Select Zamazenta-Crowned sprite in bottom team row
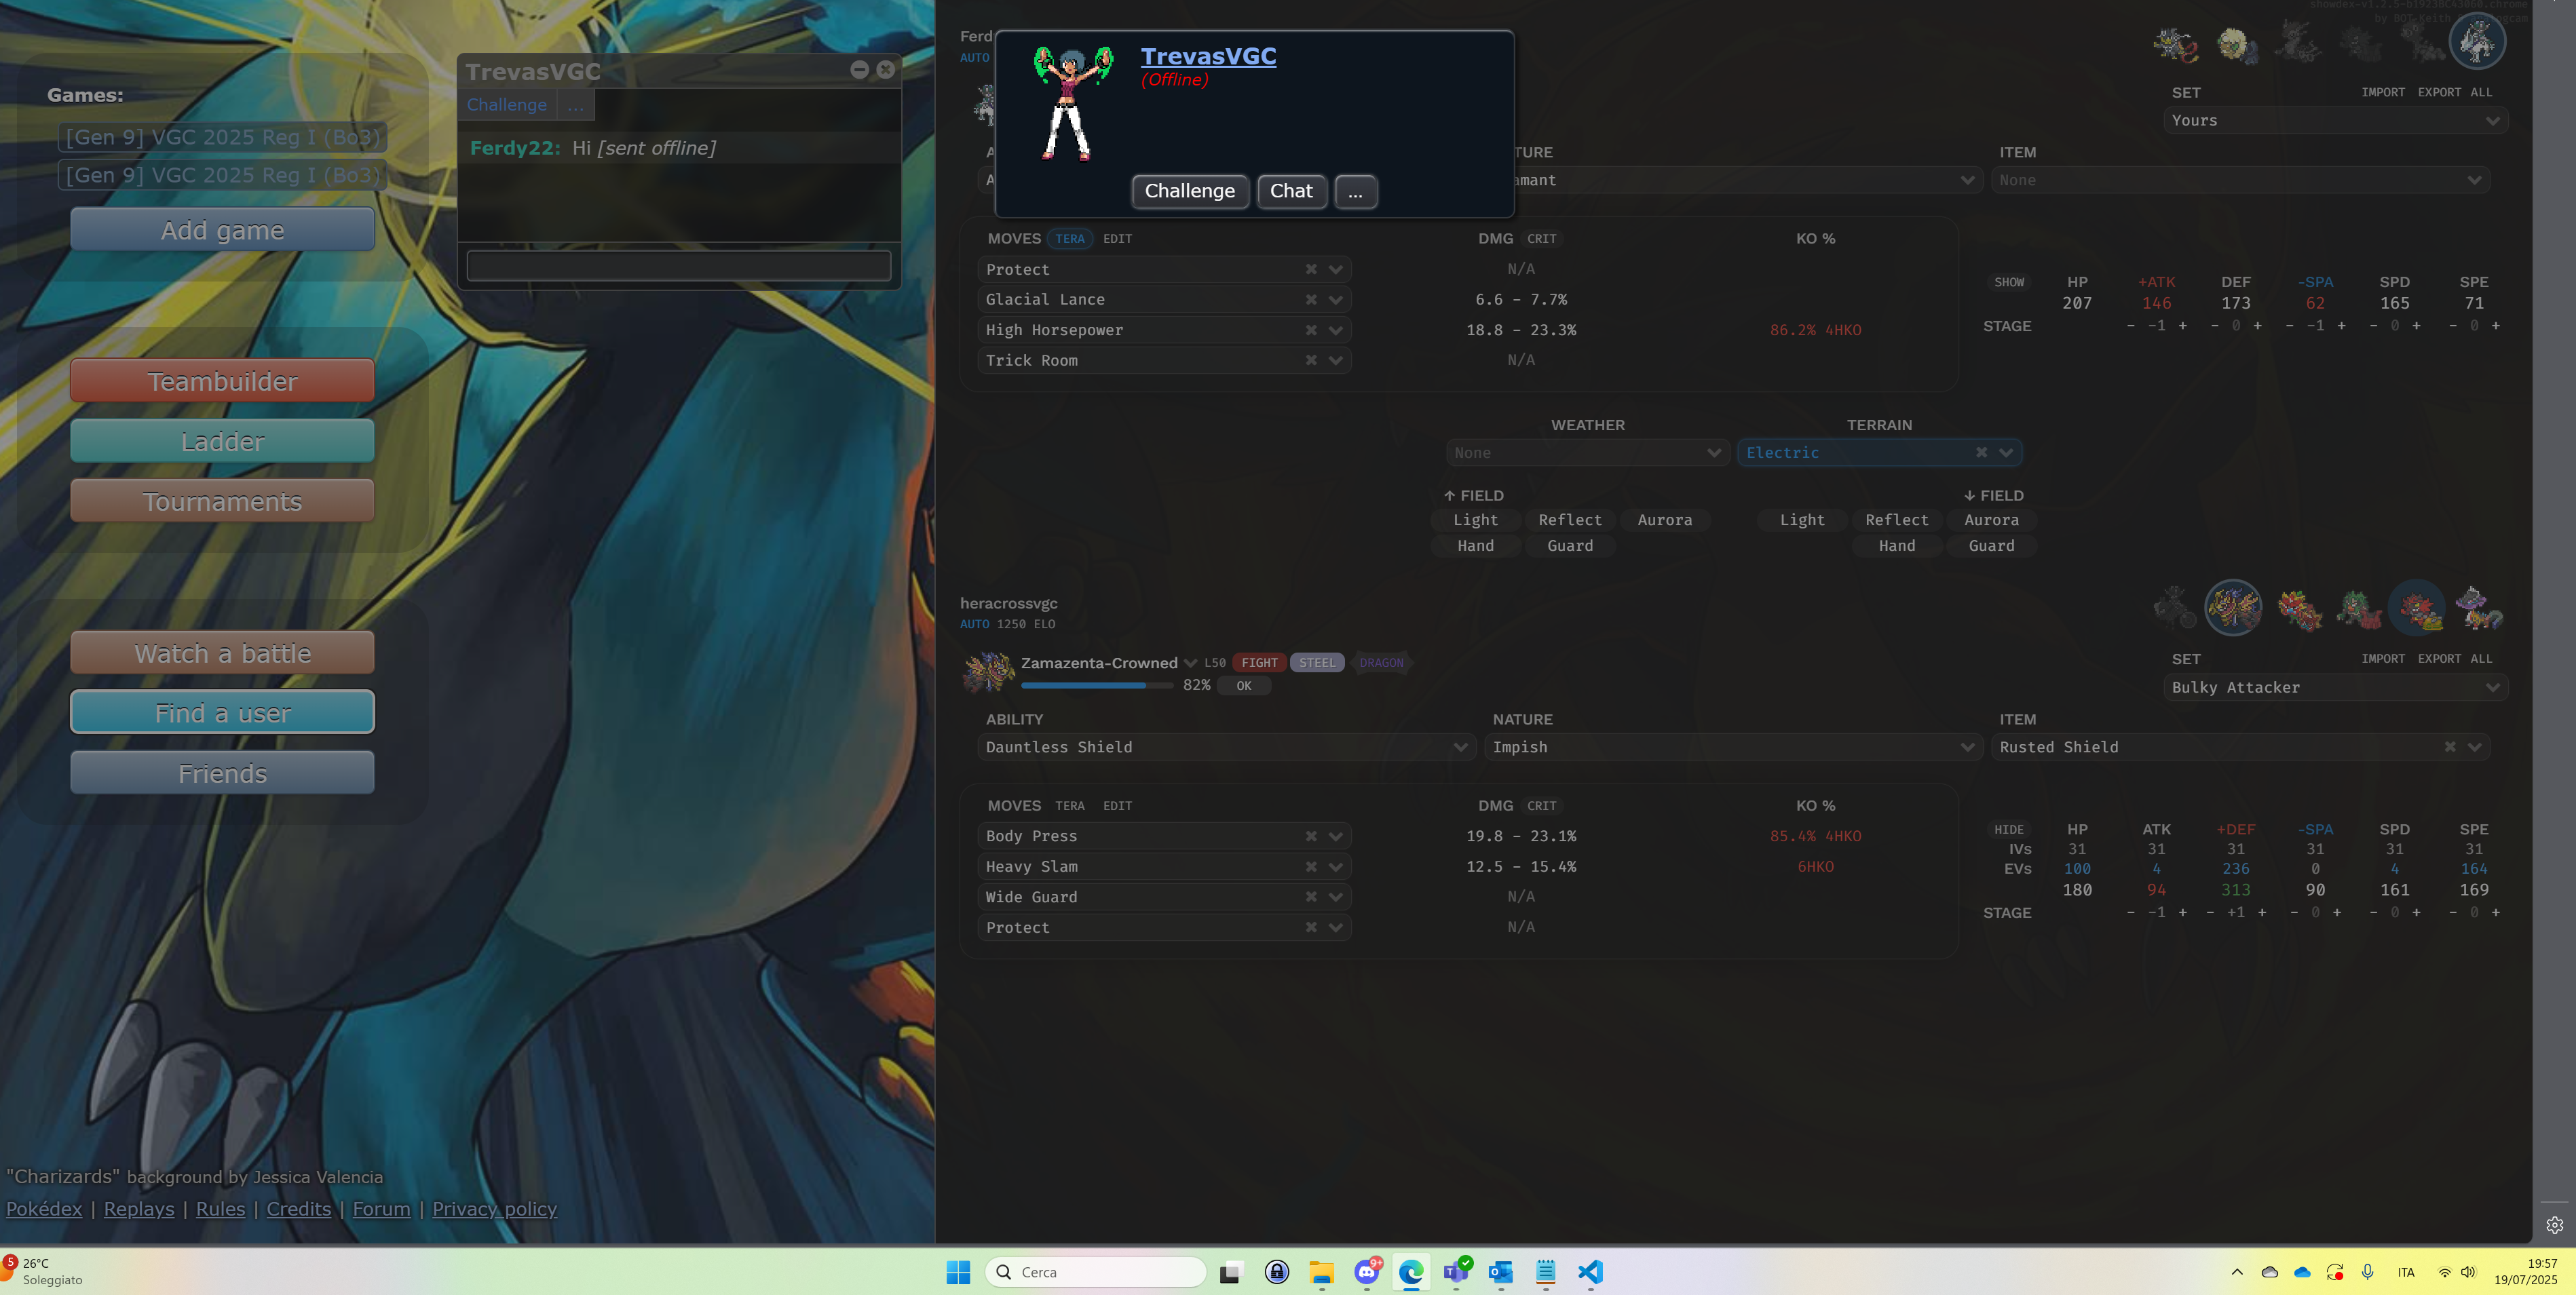 (x=2233, y=608)
